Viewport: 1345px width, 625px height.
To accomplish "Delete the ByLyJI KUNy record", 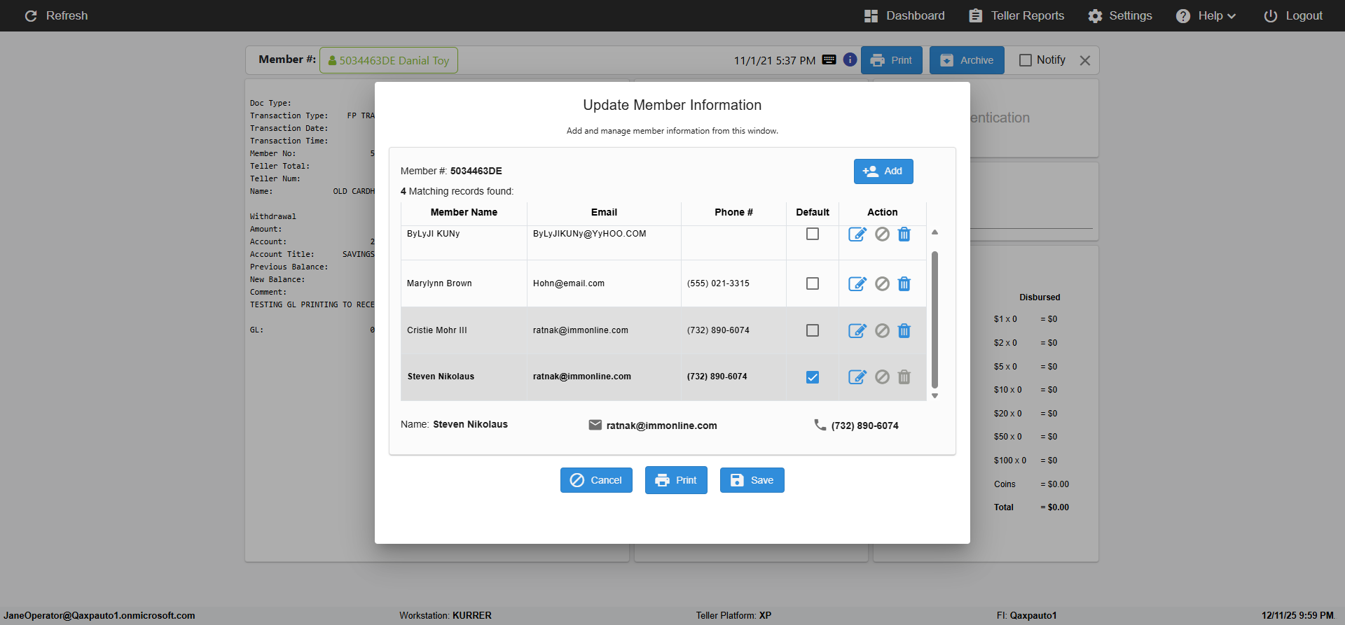I will click(x=904, y=234).
